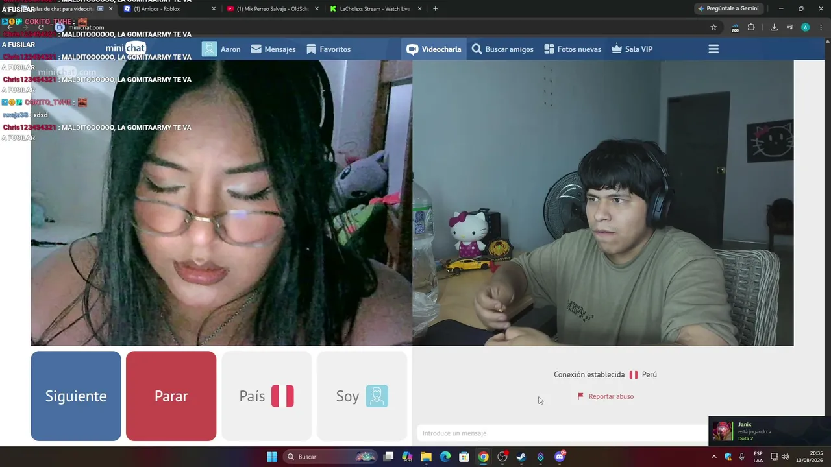The width and height of the screenshot is (831, 467).
Task: Open the Sala VIP section
Action: click(x=632, y=49)
